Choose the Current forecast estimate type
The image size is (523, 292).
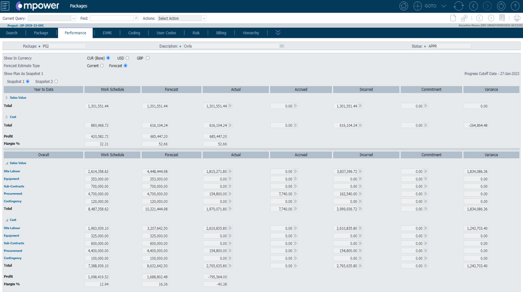click(102, 66)
